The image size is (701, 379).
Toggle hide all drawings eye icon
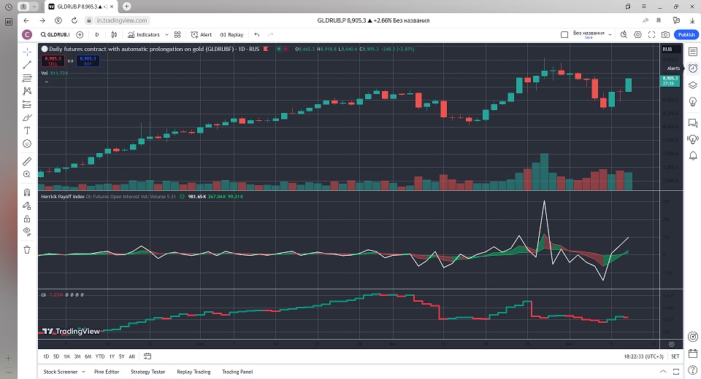pos(27,231)
